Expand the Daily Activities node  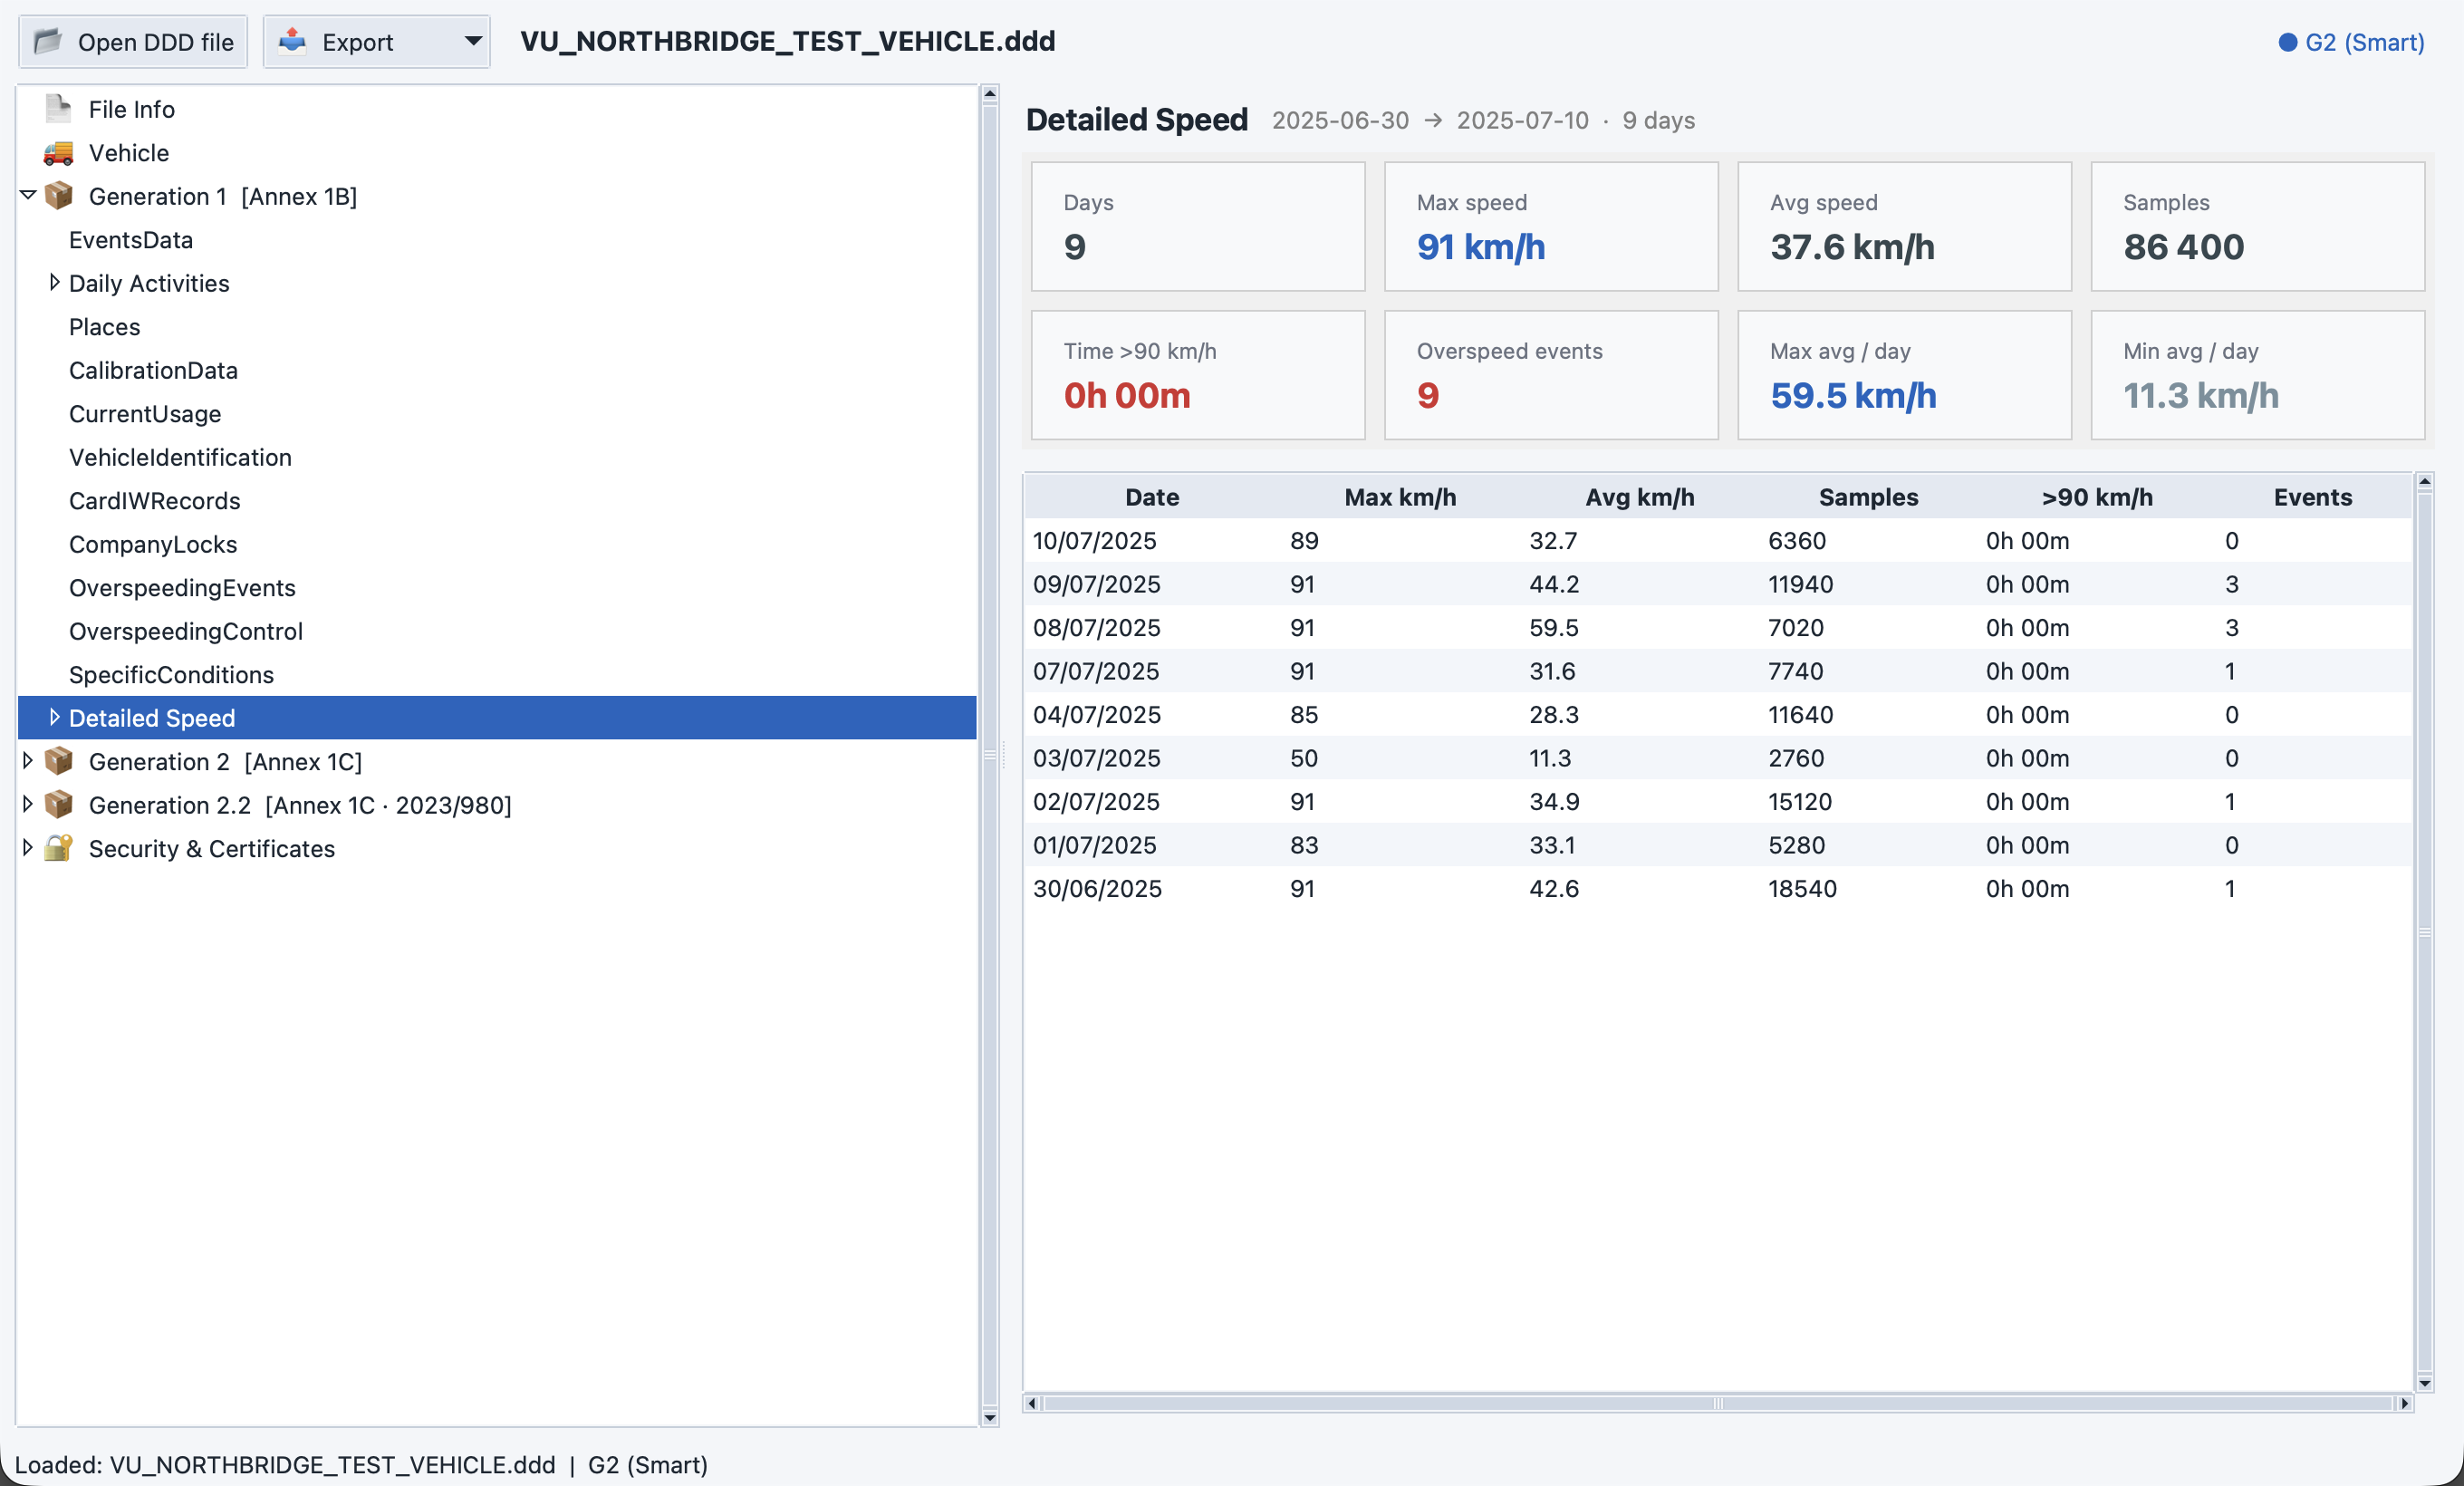point(54,283)
